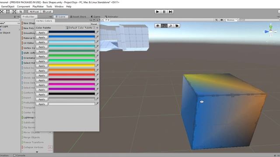The width and height of the screenshot is (280, 157).
Task: Click eyedropper beside the black swatch
Action: coord(97,94)
